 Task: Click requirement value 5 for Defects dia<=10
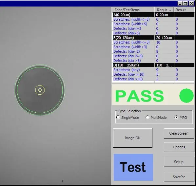click(157, 74)
